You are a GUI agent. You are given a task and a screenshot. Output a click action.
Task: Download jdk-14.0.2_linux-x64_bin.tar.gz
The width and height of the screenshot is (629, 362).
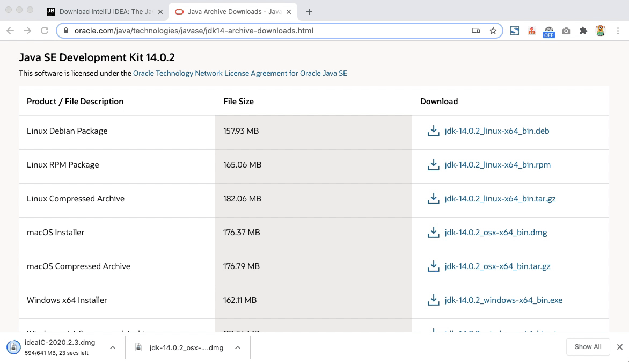[x=500, y=198]
